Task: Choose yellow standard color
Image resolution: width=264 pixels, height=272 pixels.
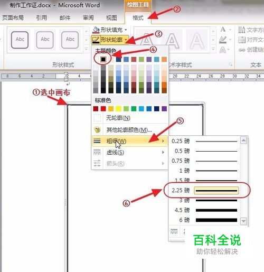Action: (118, 109)
